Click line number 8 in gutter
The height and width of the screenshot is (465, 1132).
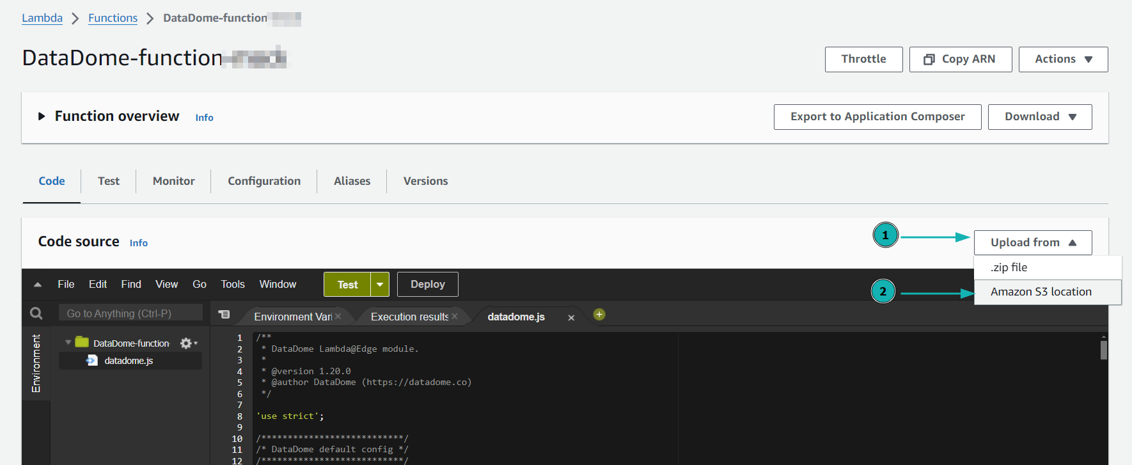pyautogui.click(x=240, y=416)
